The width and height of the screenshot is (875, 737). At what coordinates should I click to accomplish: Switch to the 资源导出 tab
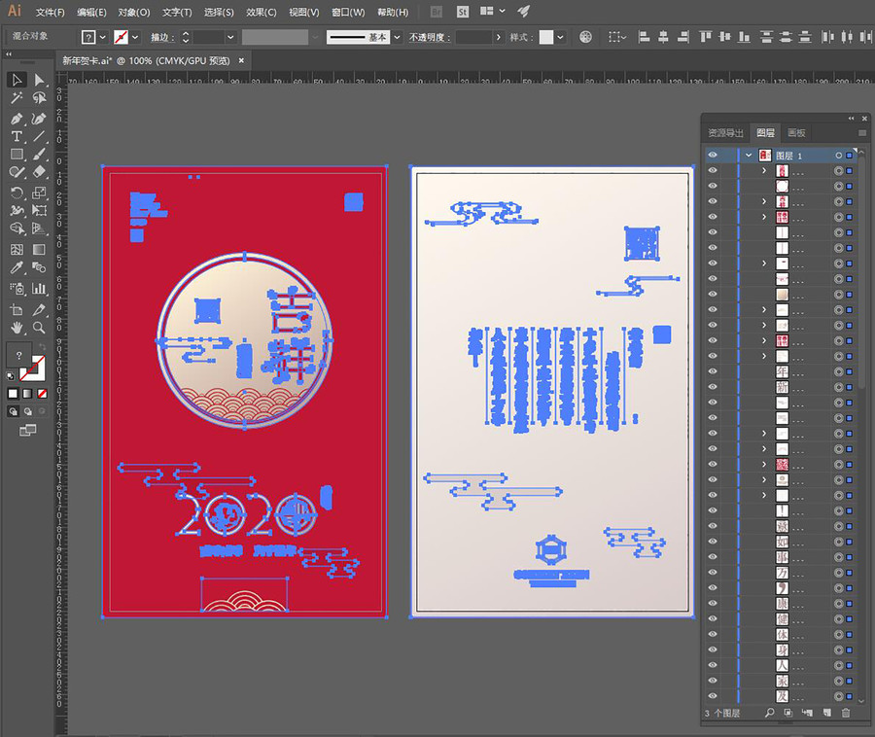[x=725, y=133]
